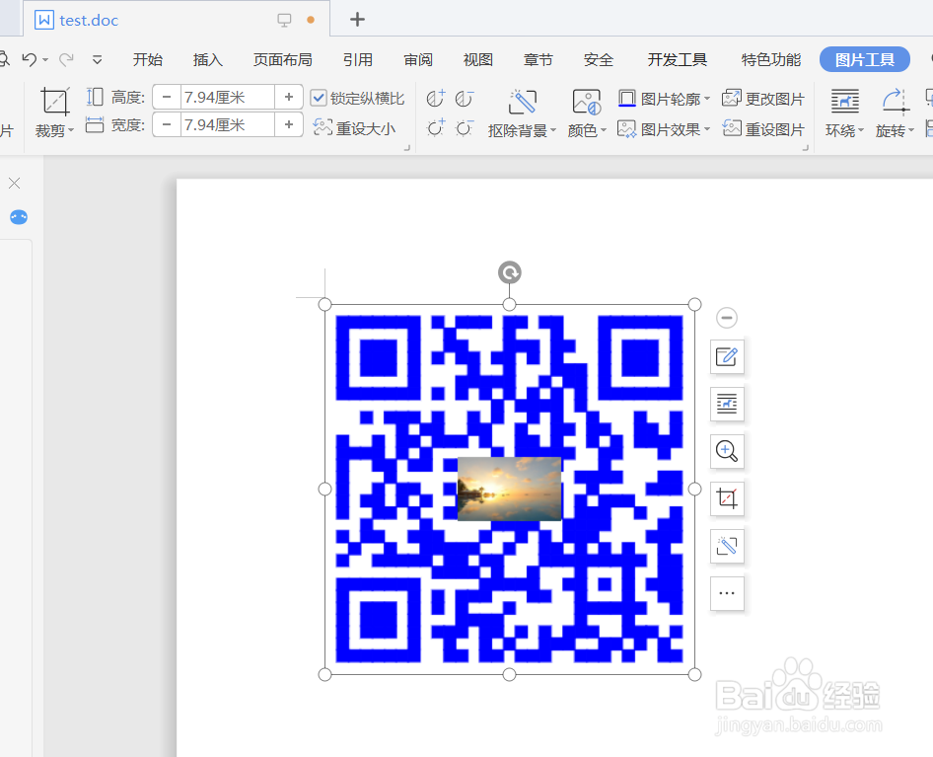Click the Crop (裁剪) tool icon
The width and height of the screenshot is (933, 757).
[x=55, y=102]
